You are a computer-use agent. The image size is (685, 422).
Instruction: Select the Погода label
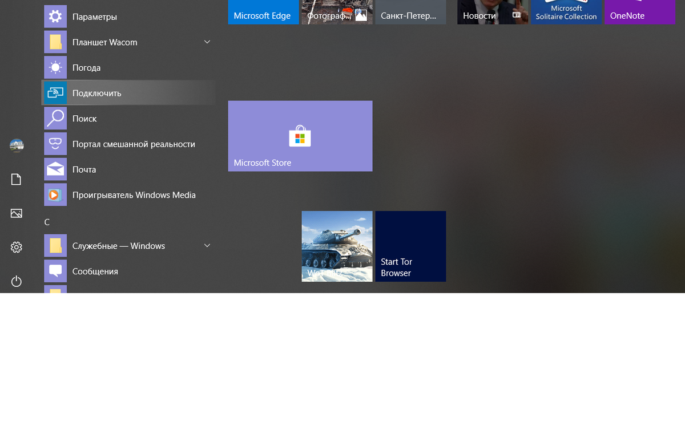[x=87, y=68]
